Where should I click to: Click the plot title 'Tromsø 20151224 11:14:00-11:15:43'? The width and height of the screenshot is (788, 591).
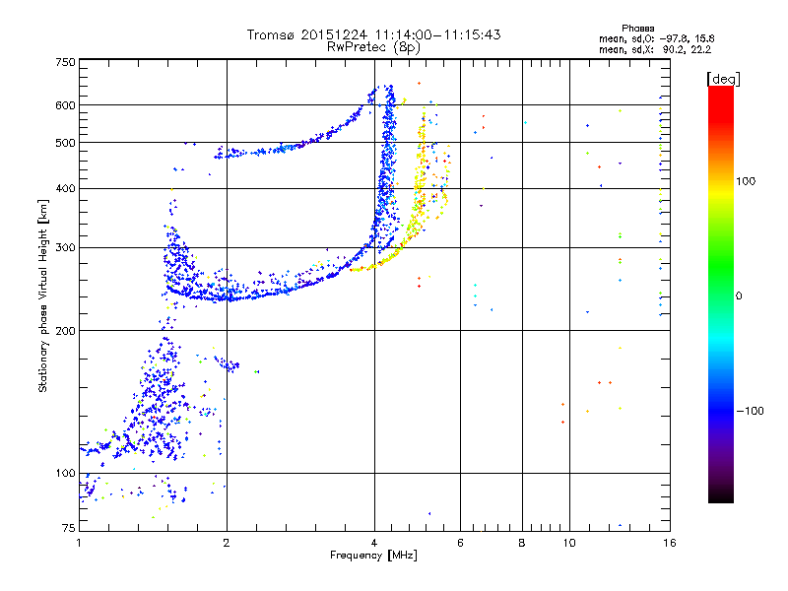click(x=373, y=34)
